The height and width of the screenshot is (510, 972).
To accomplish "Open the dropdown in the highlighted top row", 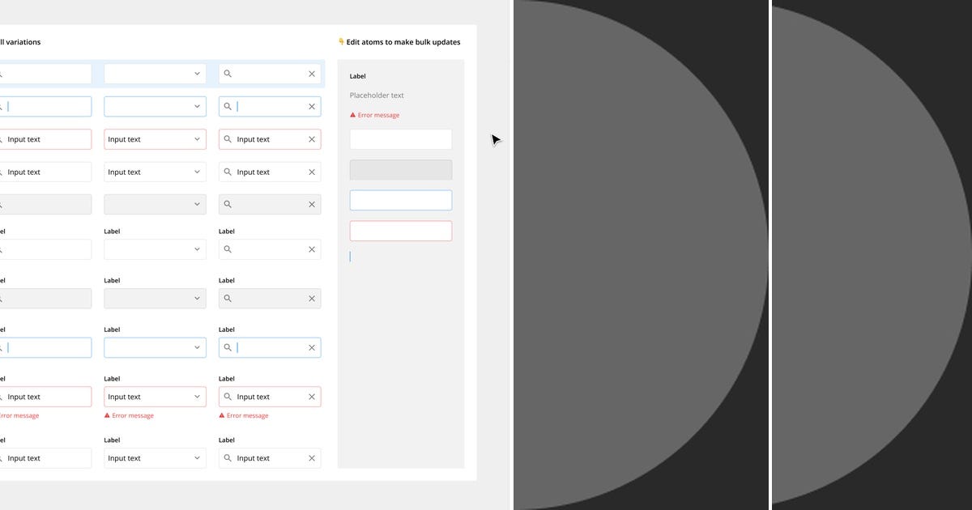I will pyautogui.click(x=155, y=74).
